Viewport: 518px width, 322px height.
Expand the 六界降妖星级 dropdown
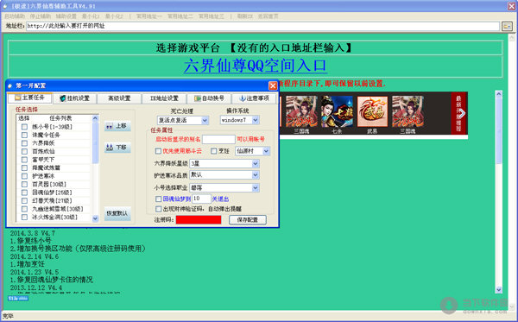click(x=255, y=163)
